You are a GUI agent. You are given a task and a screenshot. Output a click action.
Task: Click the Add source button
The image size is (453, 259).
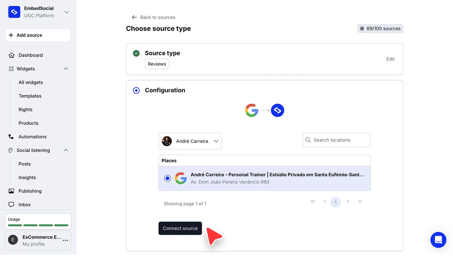(38, 35)
